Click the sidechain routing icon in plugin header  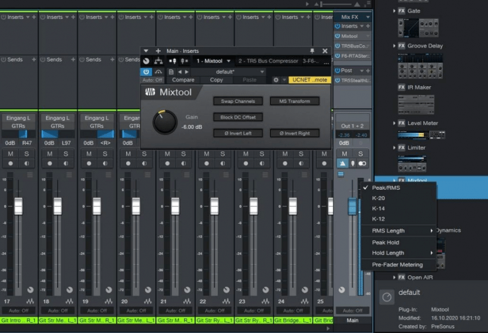pos(158,61)
